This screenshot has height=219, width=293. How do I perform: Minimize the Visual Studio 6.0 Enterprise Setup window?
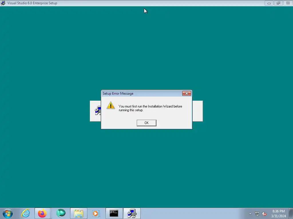pos(269,3)
